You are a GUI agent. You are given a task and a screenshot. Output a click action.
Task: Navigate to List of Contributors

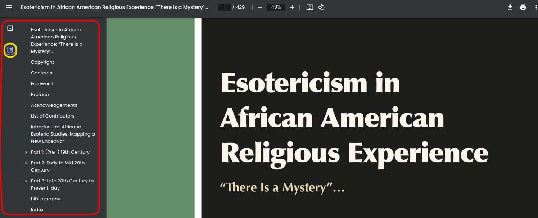pyautogui.click(x=53, y=116)
